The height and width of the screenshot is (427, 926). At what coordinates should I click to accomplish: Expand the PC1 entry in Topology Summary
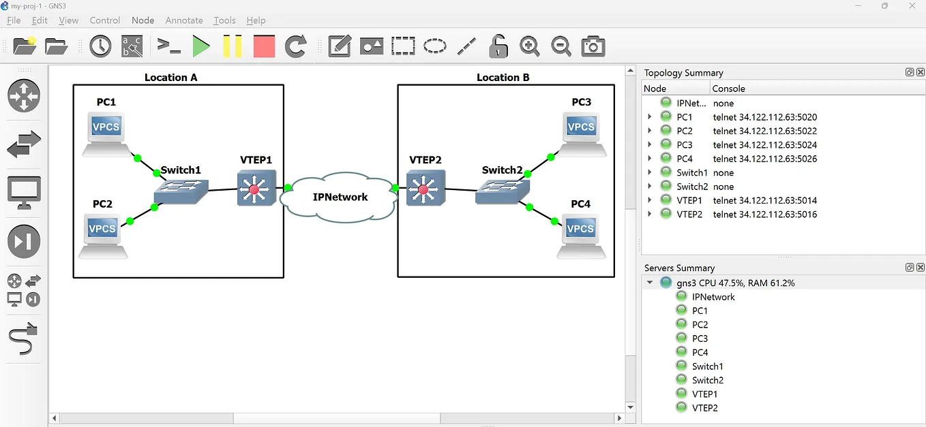click(649, 116)
